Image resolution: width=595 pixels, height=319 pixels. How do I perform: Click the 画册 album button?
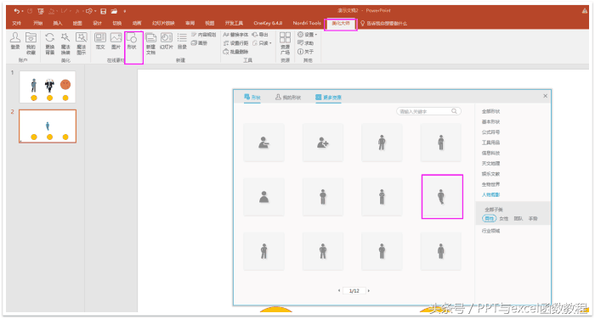(x=200, y=42)
